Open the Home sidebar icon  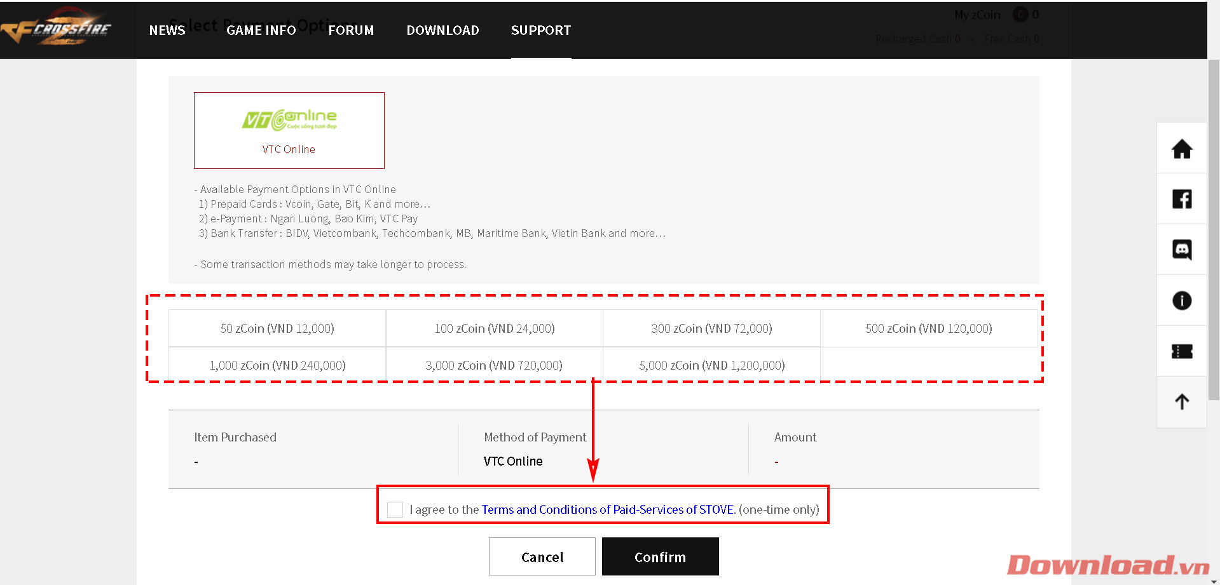1182,149
